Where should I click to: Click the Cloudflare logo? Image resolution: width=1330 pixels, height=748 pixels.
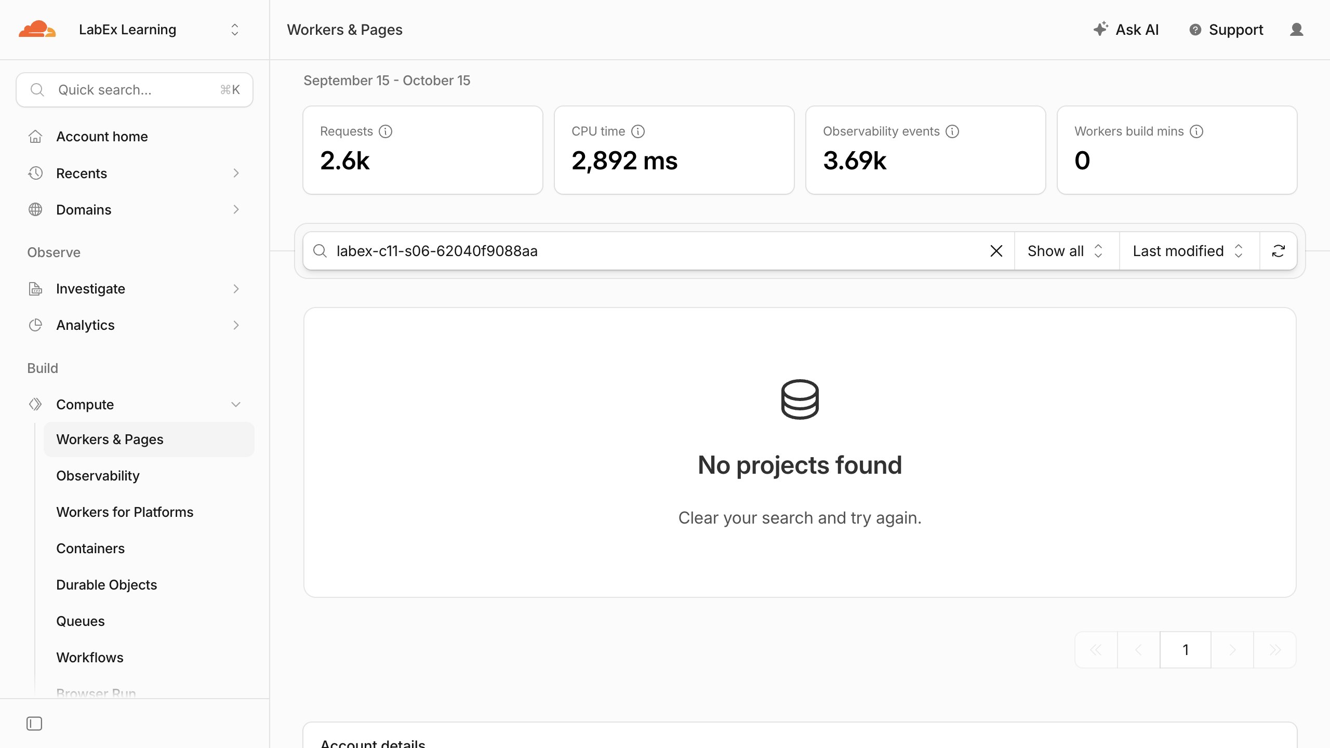(x=37, y=29)
